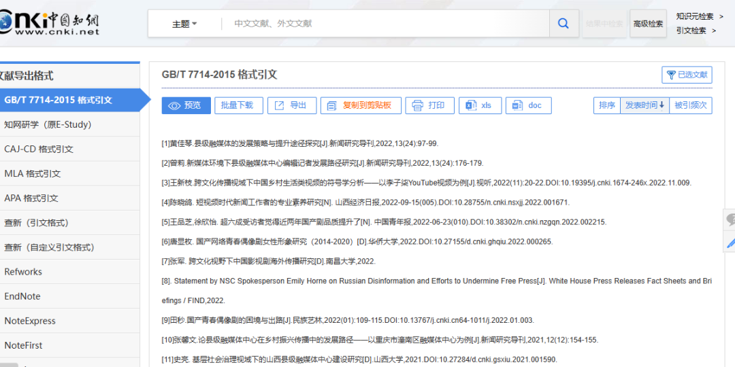The height and width of the screenshot is (367, 735).
Task: Open the 主题 search field dropdown
Action: tap(184, 23)
